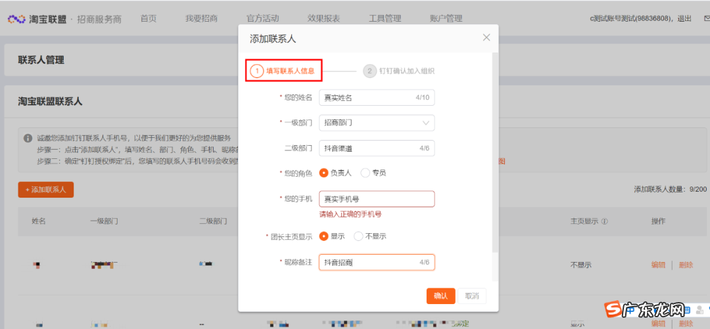Screen dimensions: 710x329
Task: Click info icon beside 主页显示 header
Action: 605,222
